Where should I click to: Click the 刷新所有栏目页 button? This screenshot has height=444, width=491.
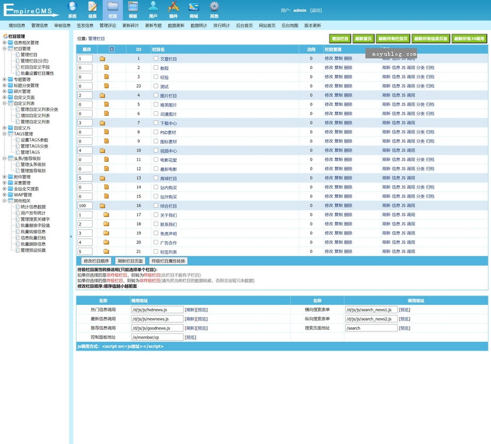(393, 39)
